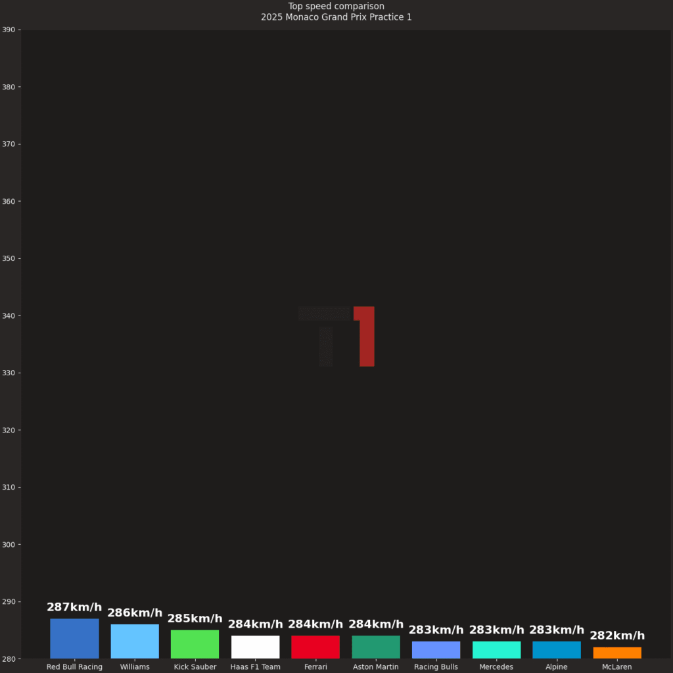Click the 282km/h value label
The image size is (673, 673).
[617, 636]
